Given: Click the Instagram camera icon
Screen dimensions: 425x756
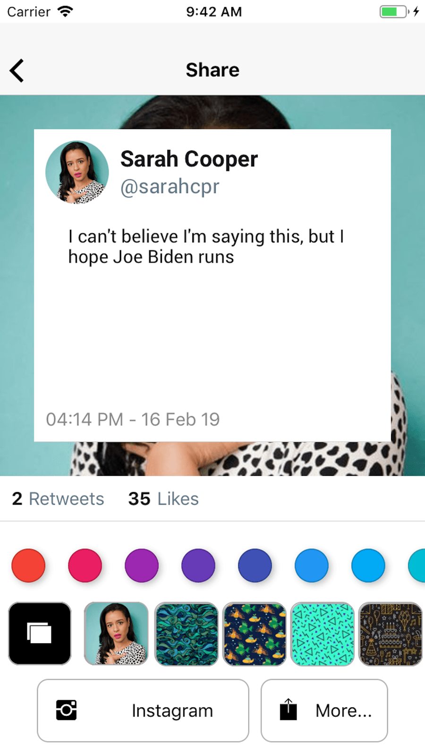Looking at the screenshot, I should click(x=66, y=710).
